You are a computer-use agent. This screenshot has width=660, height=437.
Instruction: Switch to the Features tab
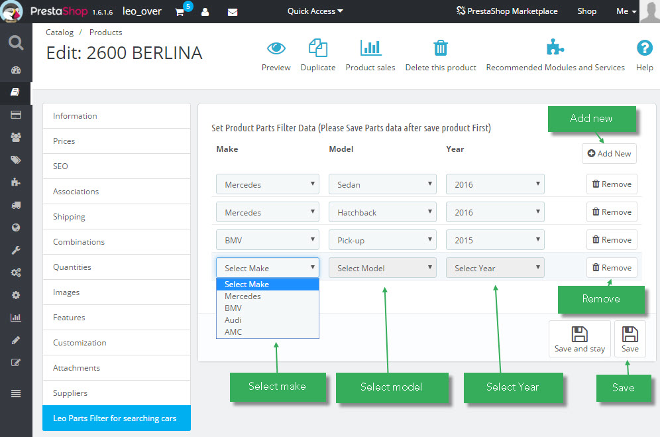point(117,318)
